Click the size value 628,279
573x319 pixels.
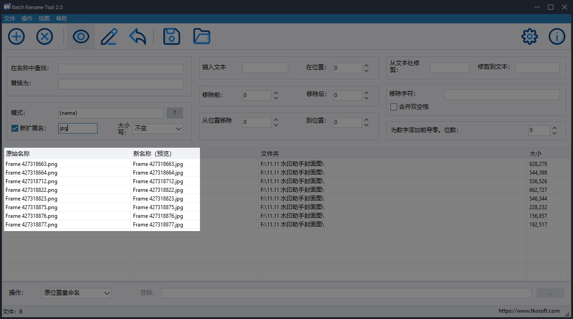pos(538,164)
